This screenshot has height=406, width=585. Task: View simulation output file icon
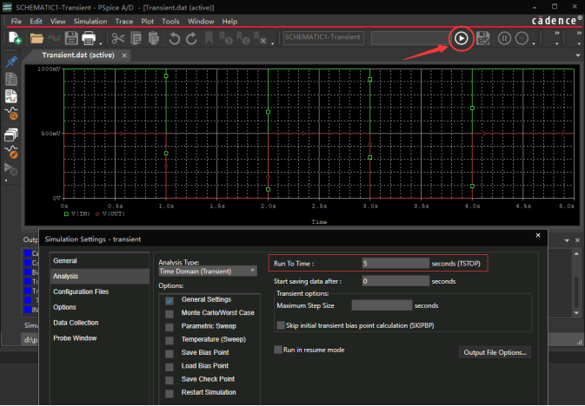[x=11, y=79]
